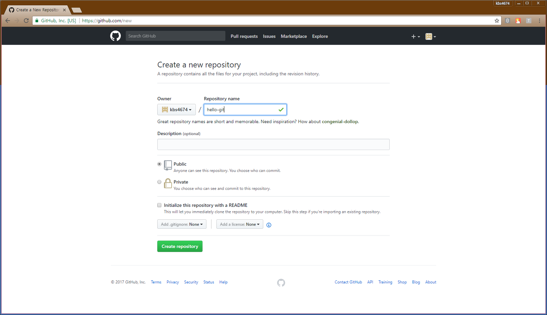Reload the page with refresh icon

point(26,21)
